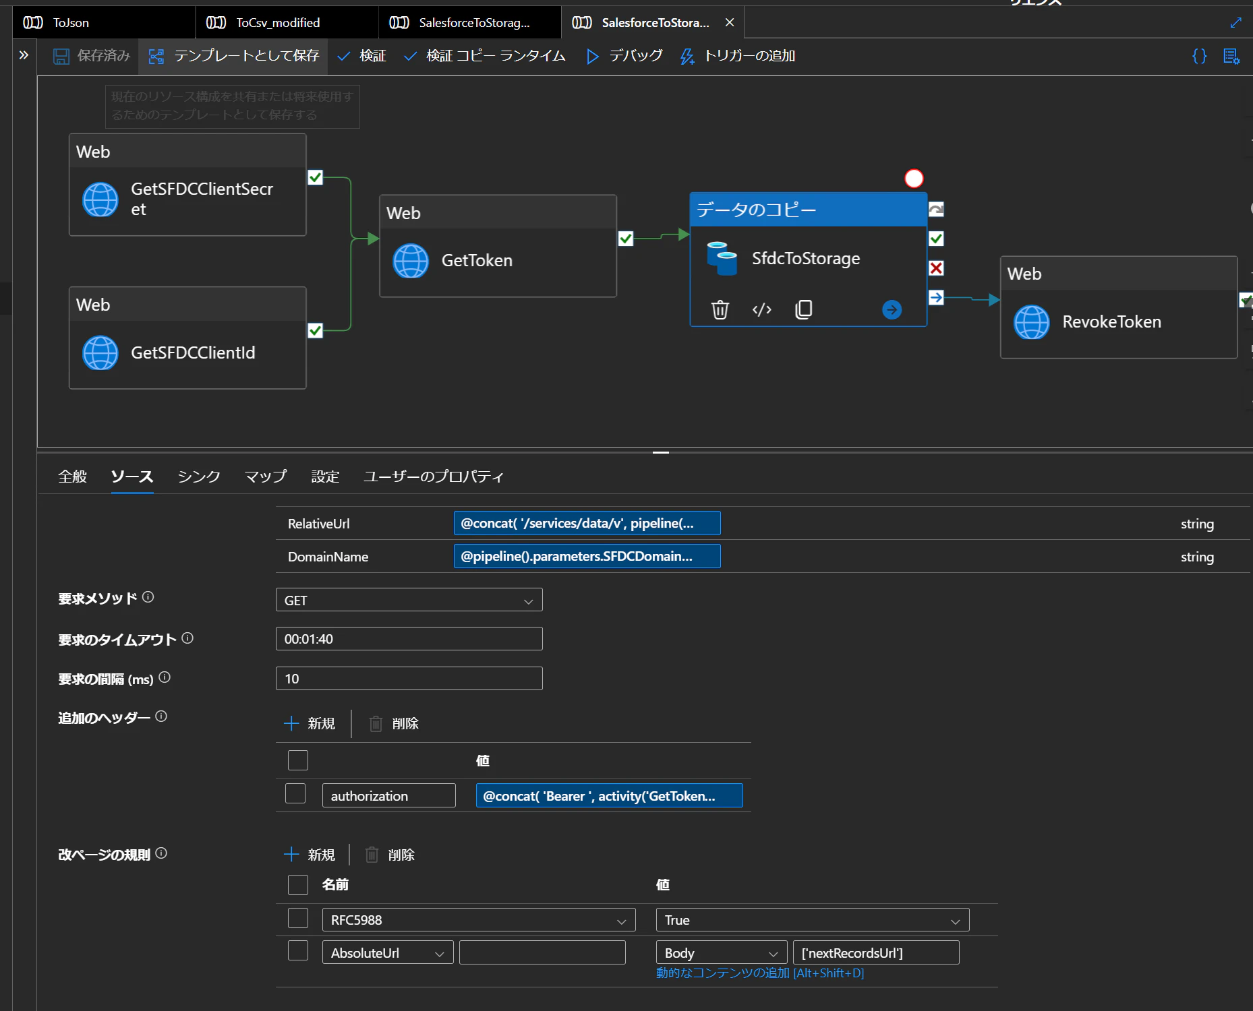
Task: Save pipeline as template (テンプレートとして保存)
Action: 233,56
